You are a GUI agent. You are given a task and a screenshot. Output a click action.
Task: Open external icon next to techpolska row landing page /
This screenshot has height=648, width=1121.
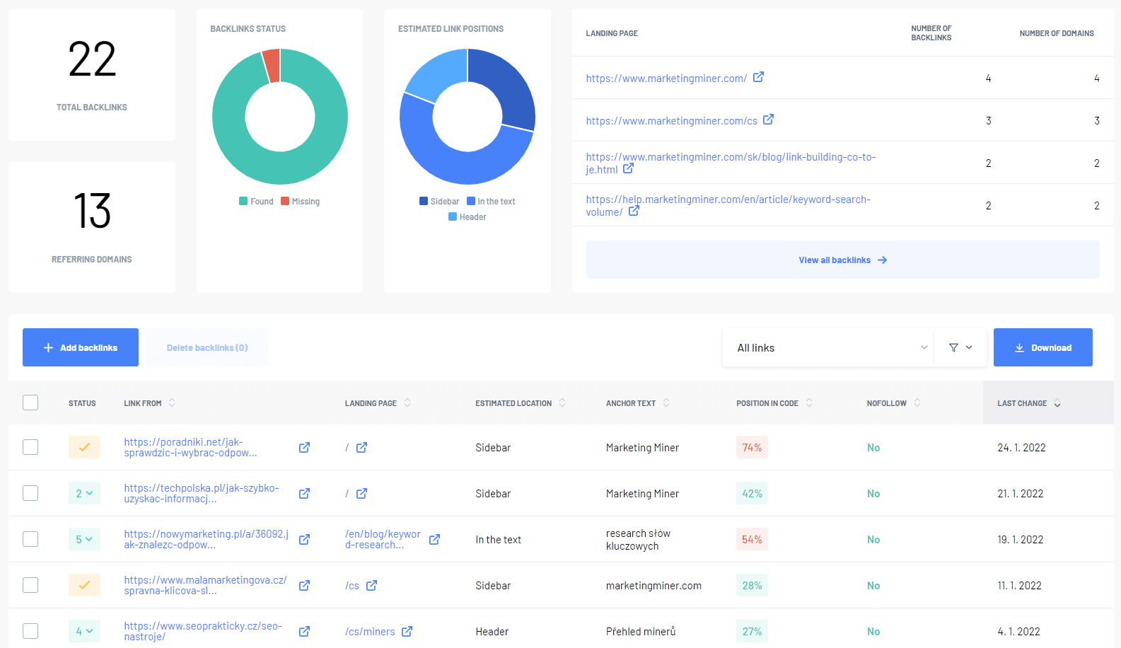[361, 494]
